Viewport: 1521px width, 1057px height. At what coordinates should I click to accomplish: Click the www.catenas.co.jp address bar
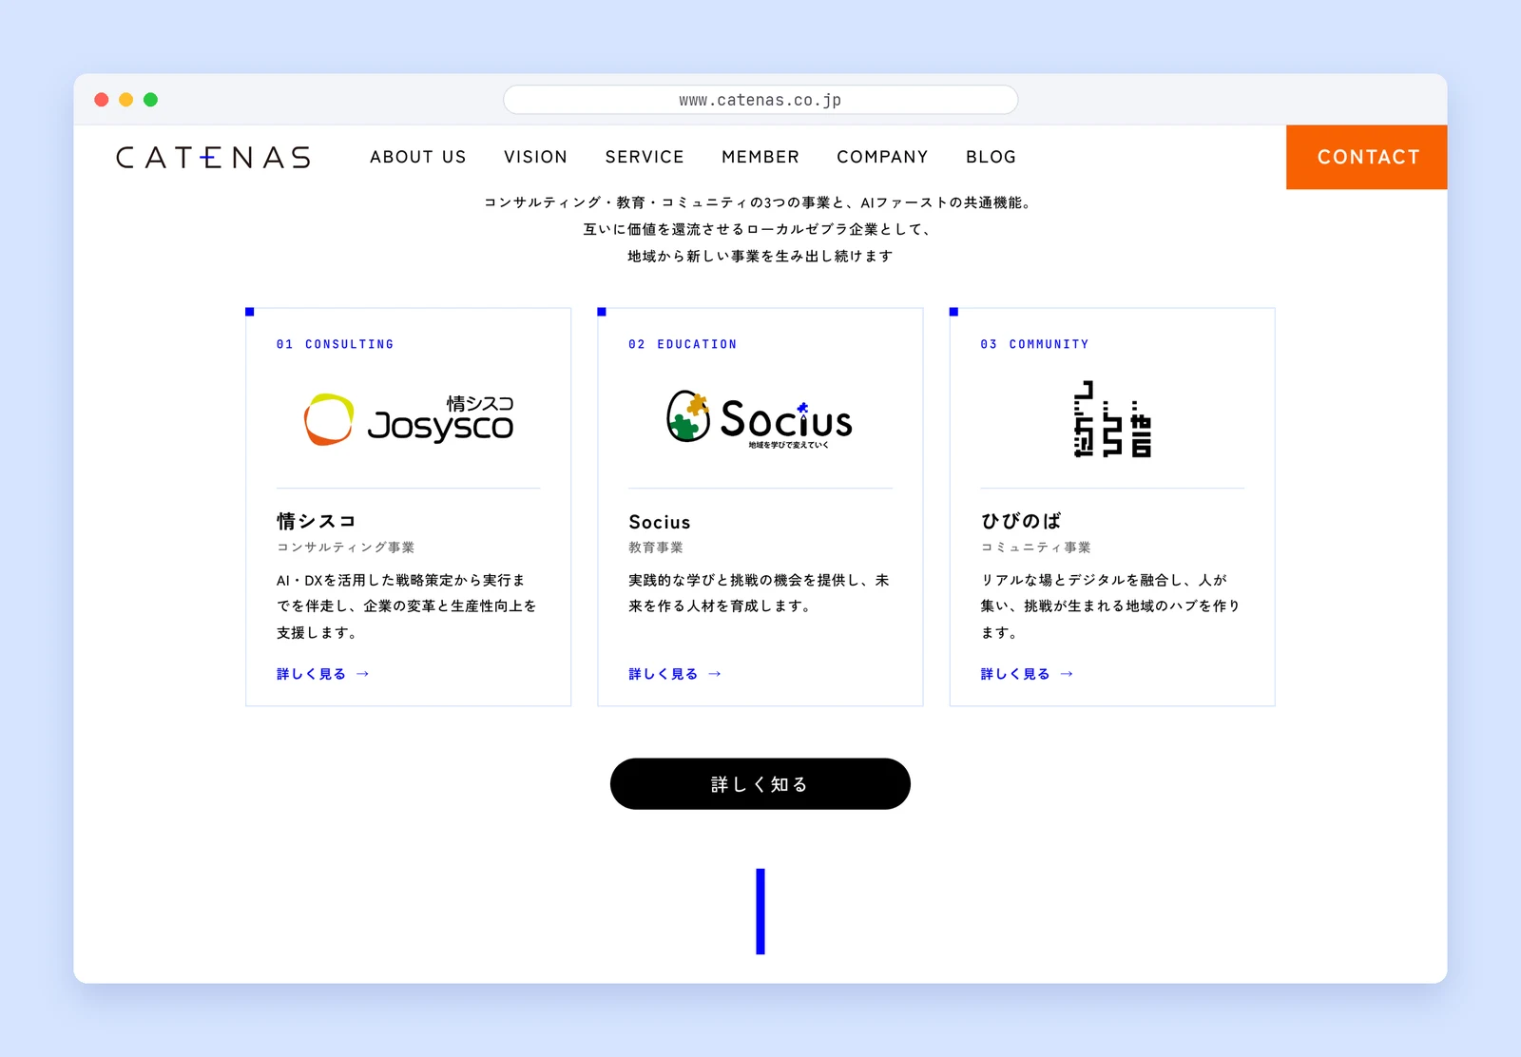[760, 100]
